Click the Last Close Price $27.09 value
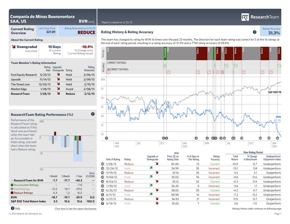 51,32
